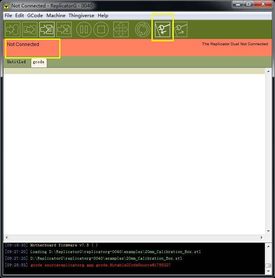Click the console log scrollbar up arrow
The width and height of the screenshot is (275, 278).
tap(268, 246)
